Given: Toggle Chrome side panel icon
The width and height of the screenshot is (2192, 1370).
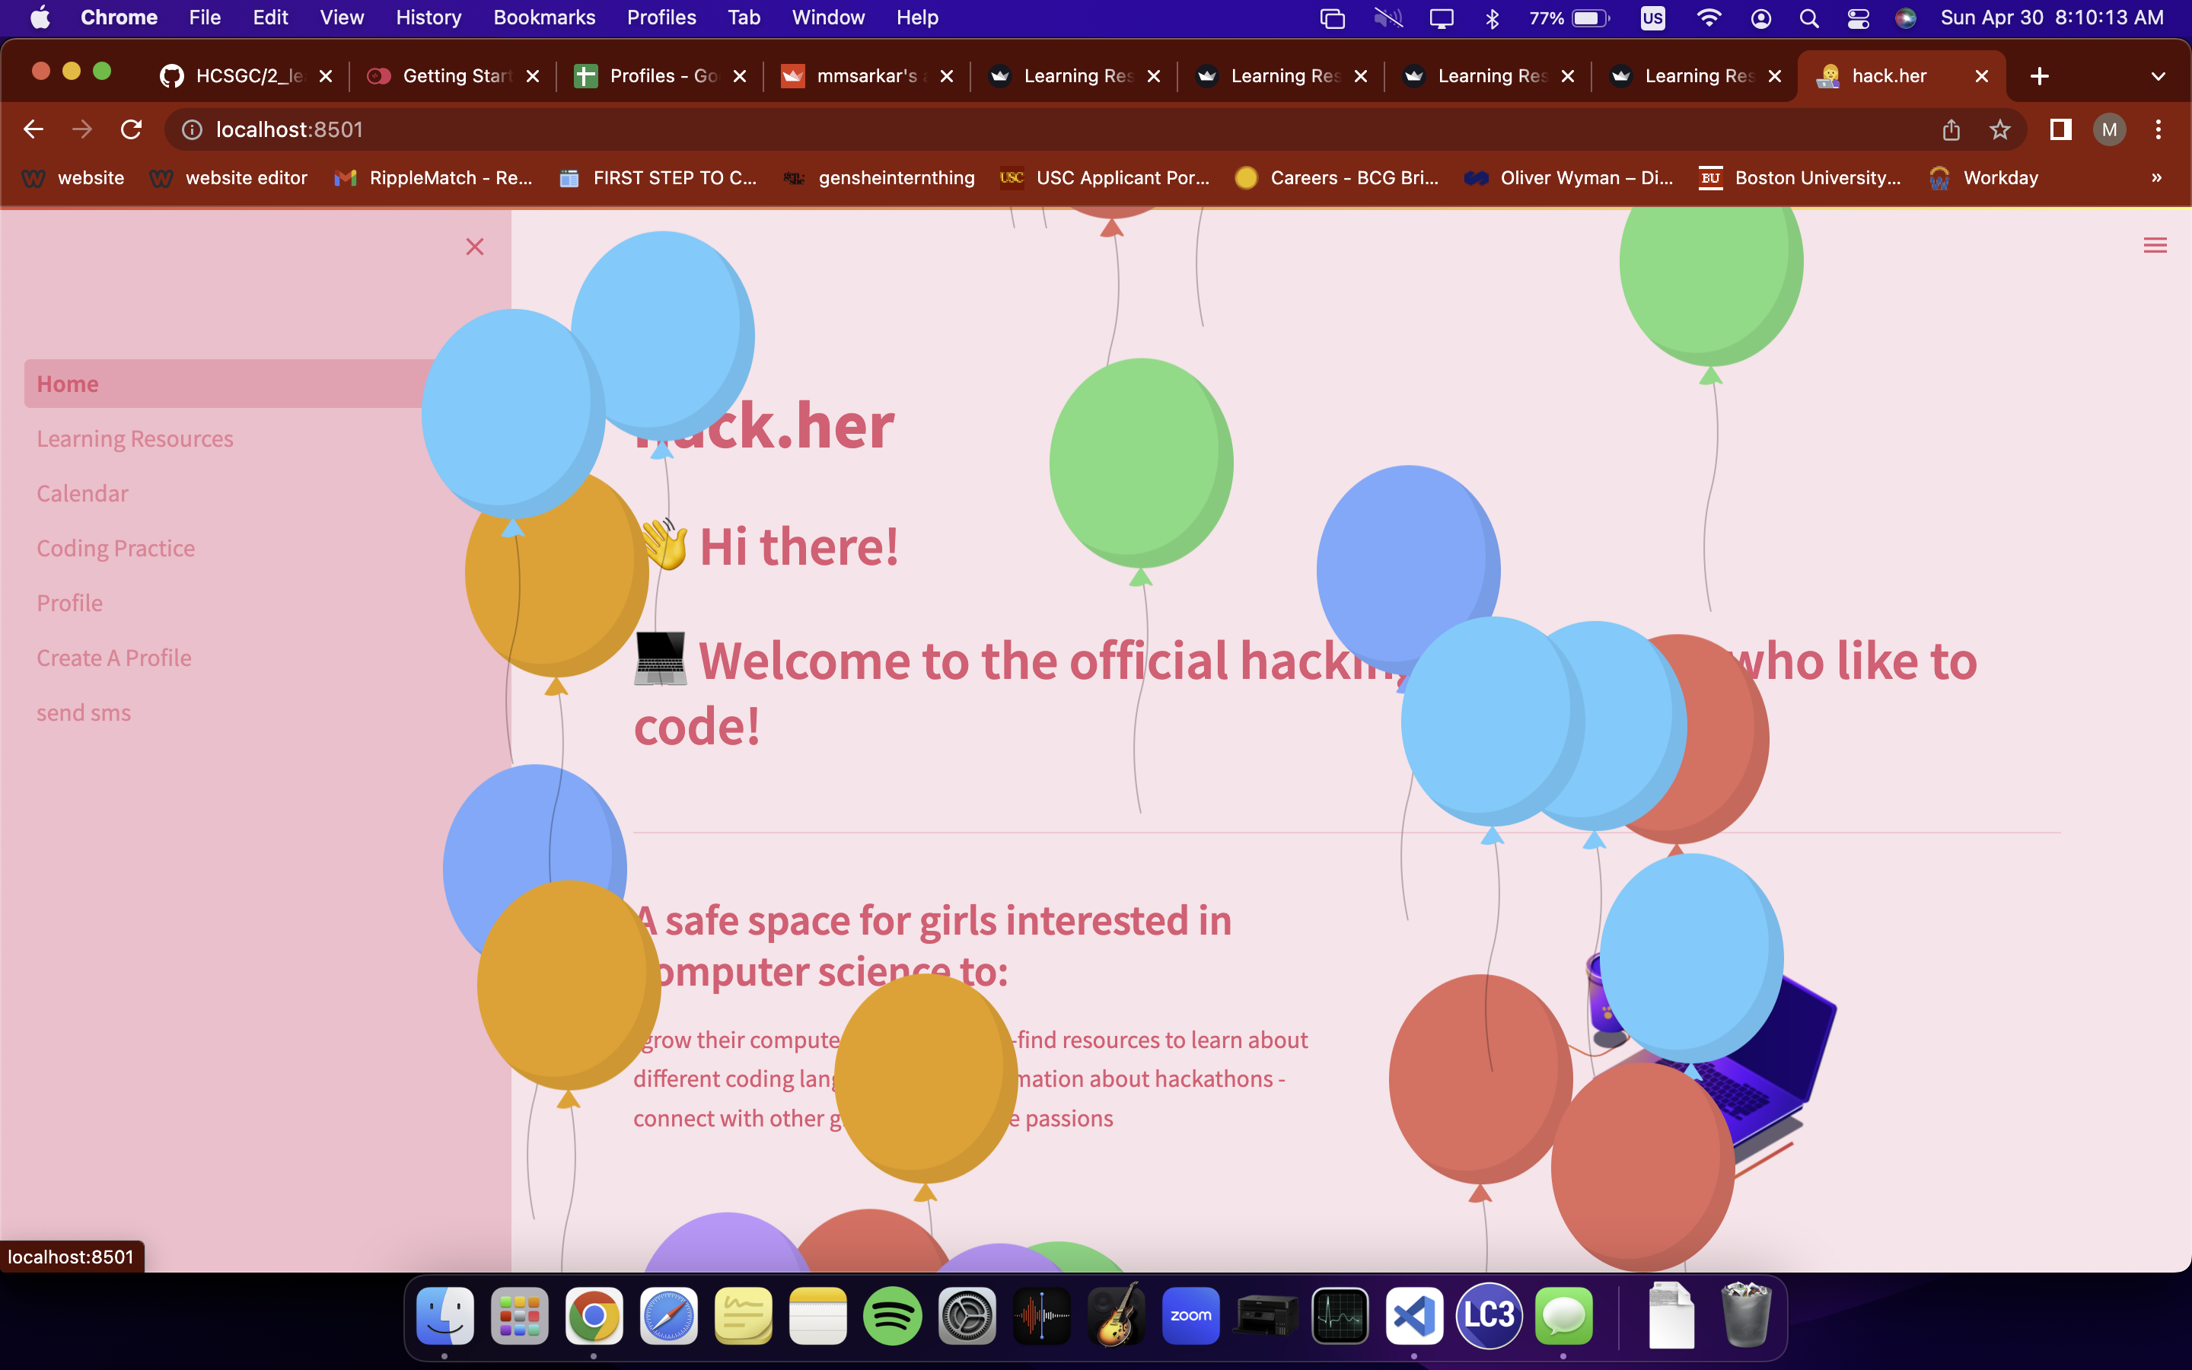Looking at the screenshot, I should [2060, 129].
